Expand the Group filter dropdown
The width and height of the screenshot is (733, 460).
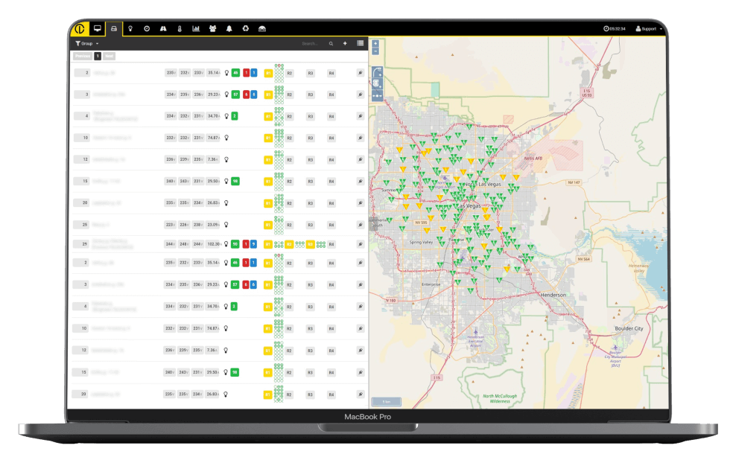click(87, 44)
